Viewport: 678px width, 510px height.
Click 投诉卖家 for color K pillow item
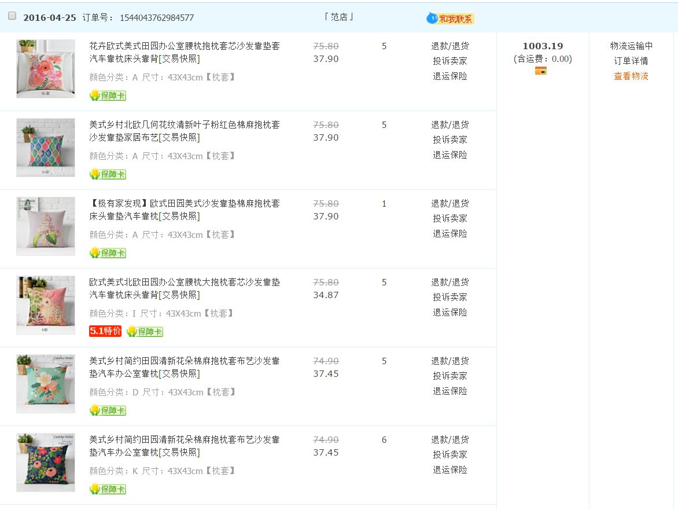[450, 454]
